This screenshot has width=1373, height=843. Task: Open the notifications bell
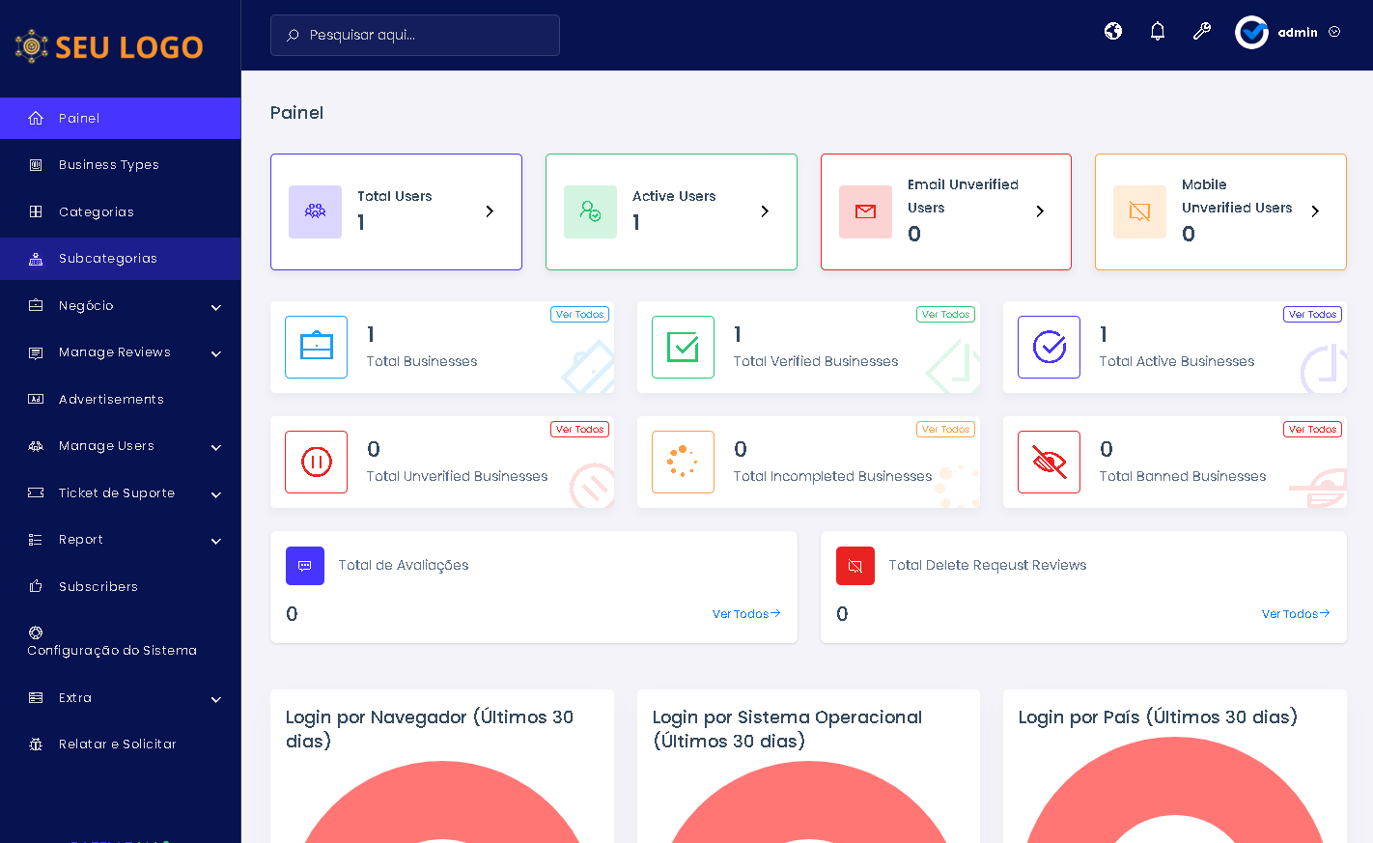tap(1158, 32)
